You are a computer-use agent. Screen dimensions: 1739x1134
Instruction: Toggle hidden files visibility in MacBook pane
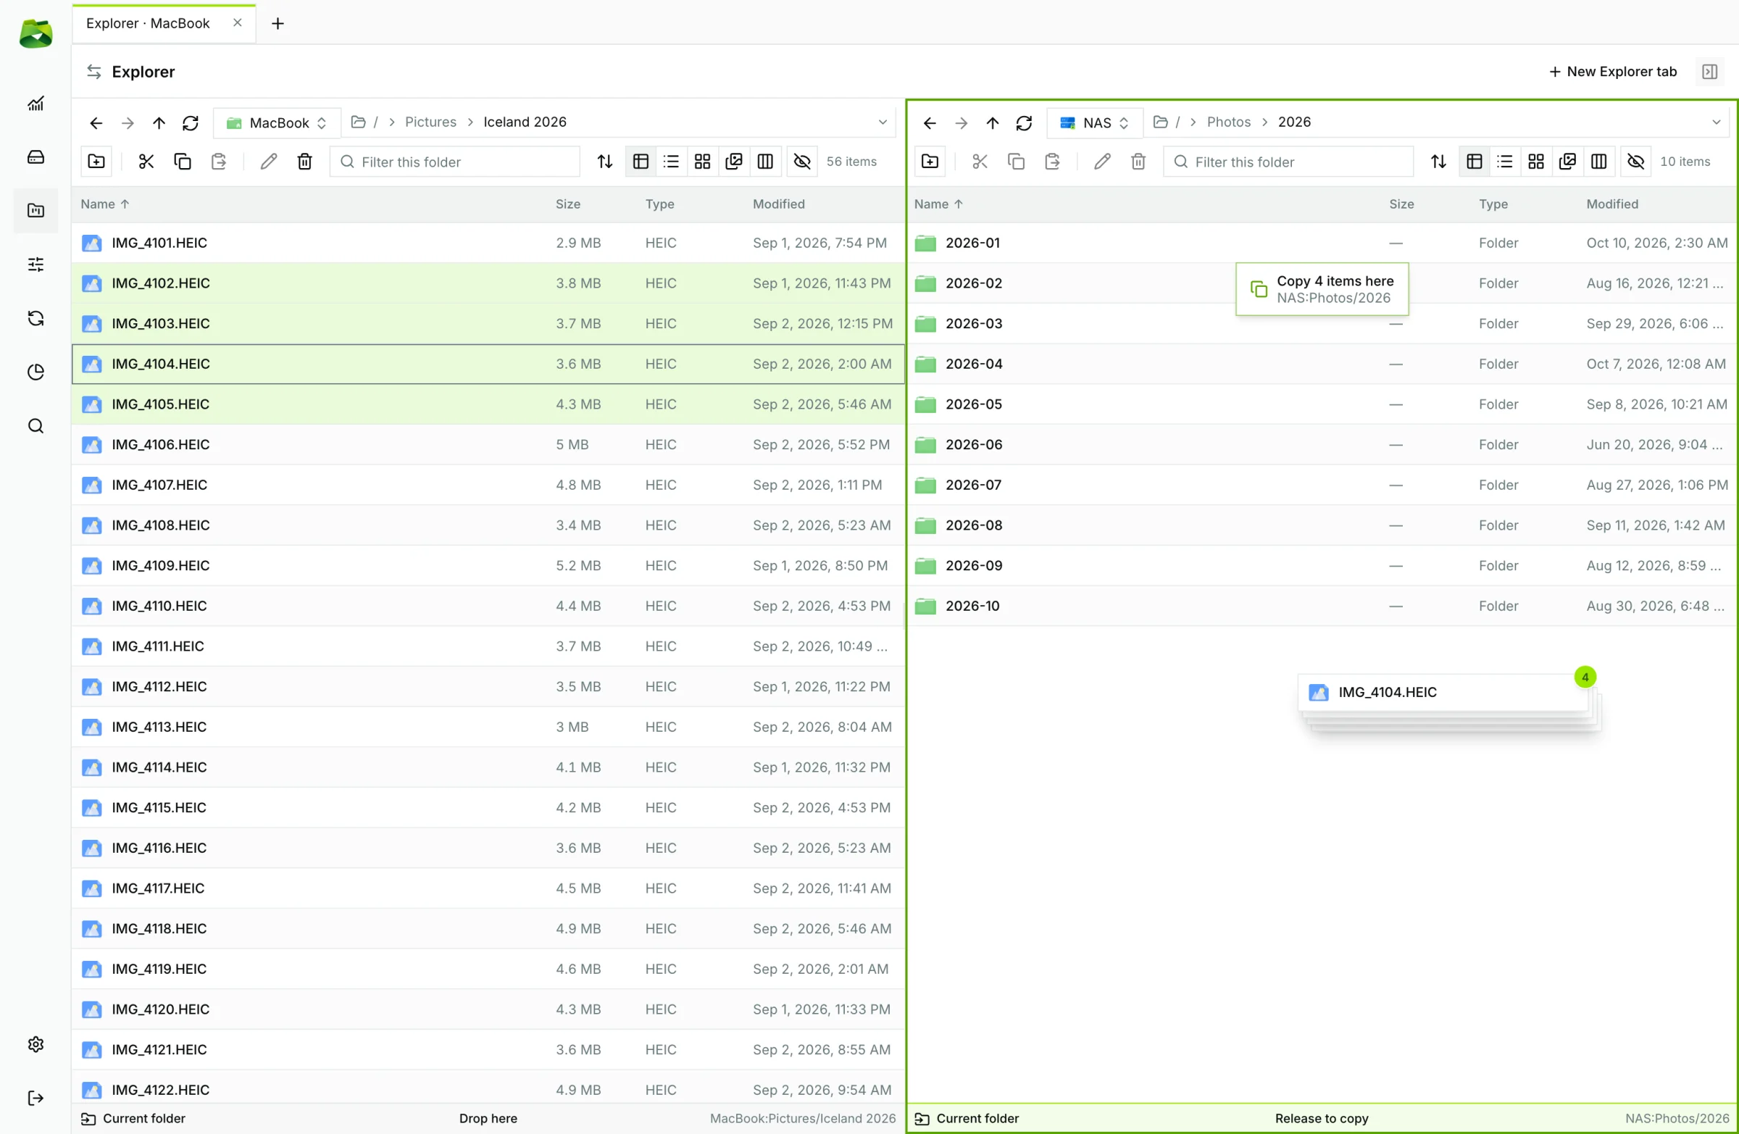pos(802,162)
